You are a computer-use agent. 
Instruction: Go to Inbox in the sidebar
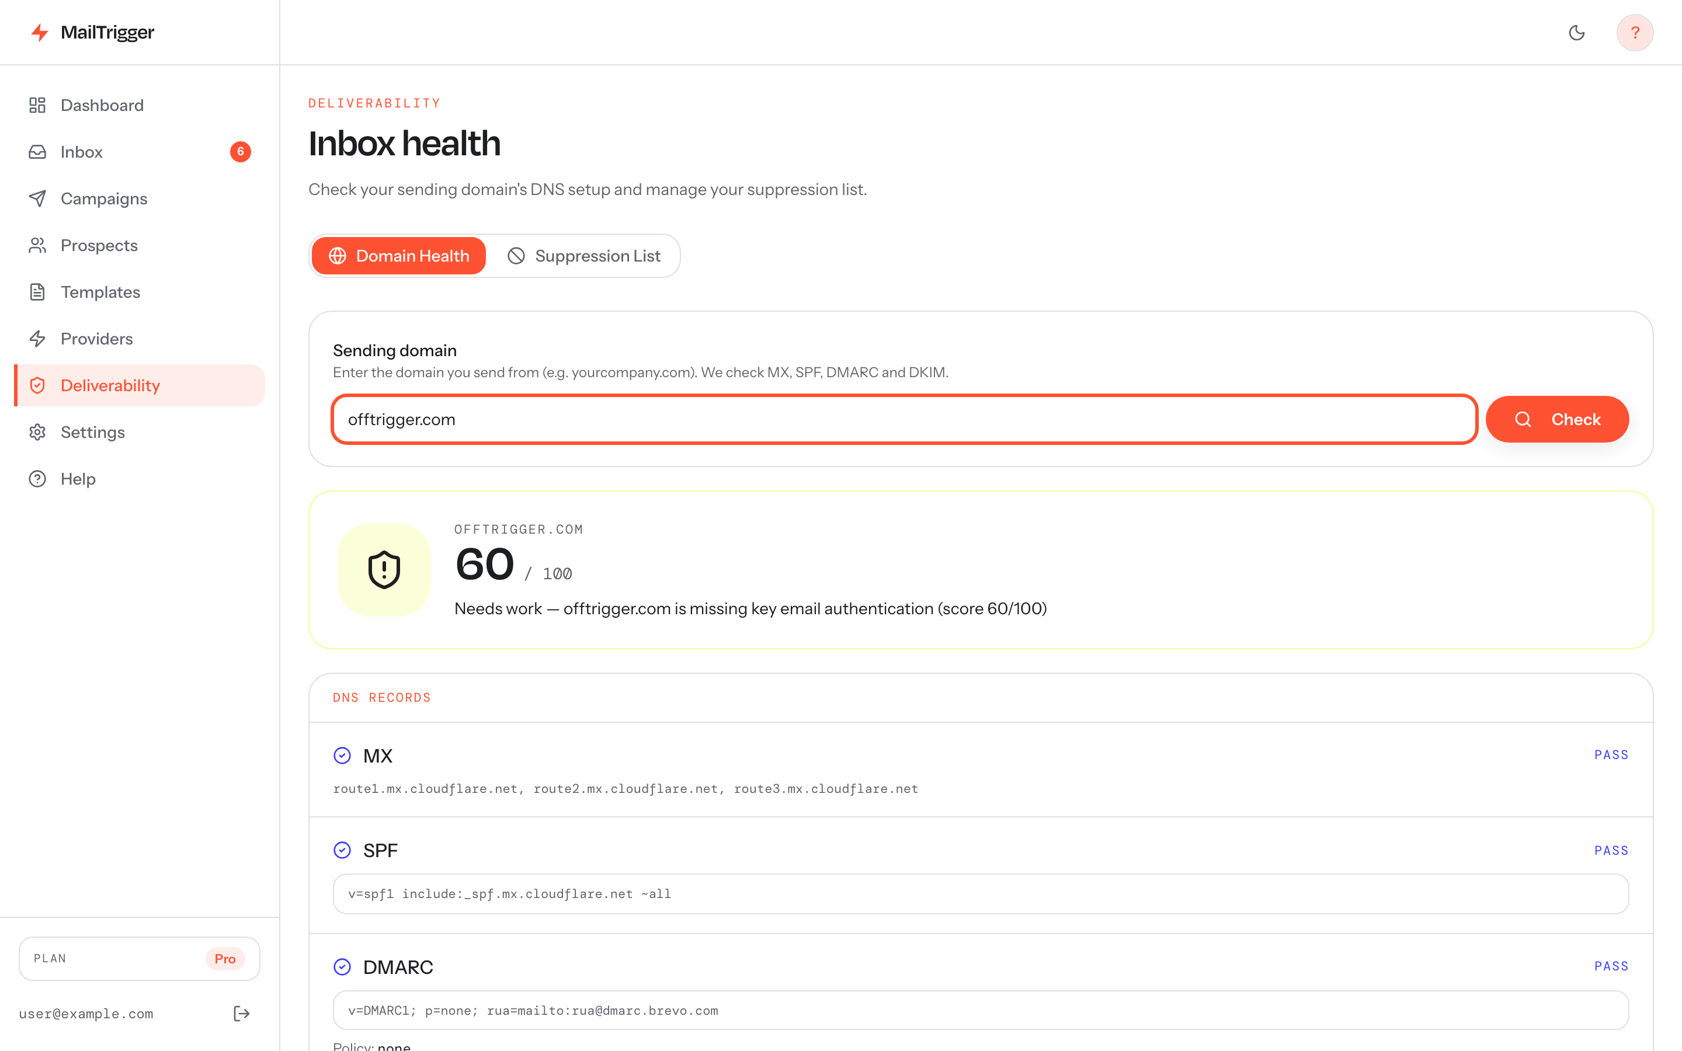click(139, 152)
